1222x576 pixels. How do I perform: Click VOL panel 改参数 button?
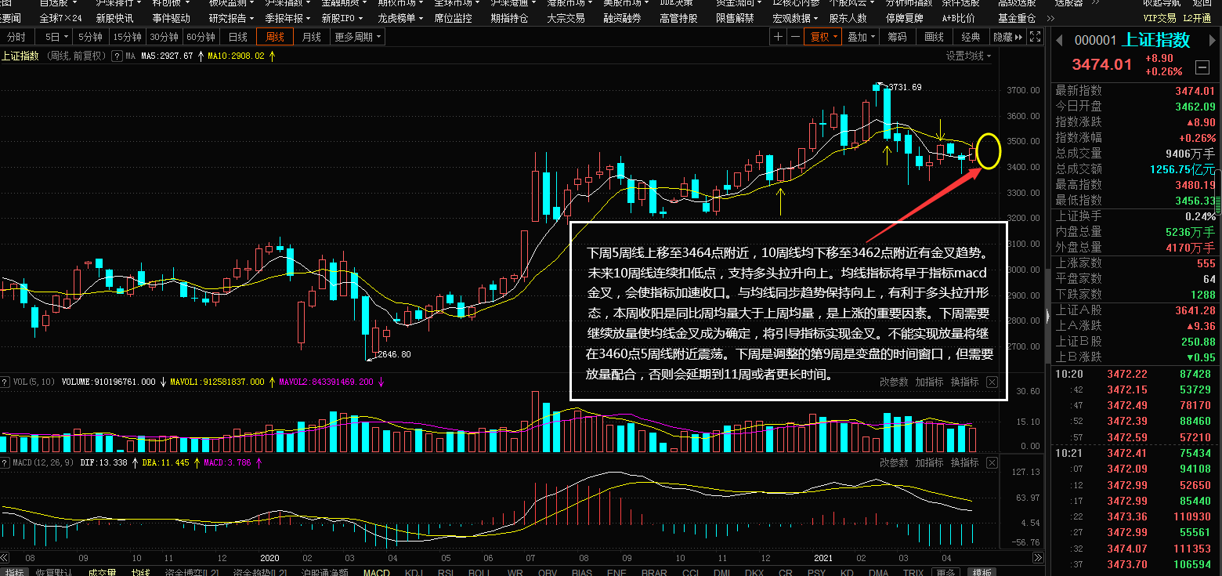pyautogui.click(x=894, y=382)
